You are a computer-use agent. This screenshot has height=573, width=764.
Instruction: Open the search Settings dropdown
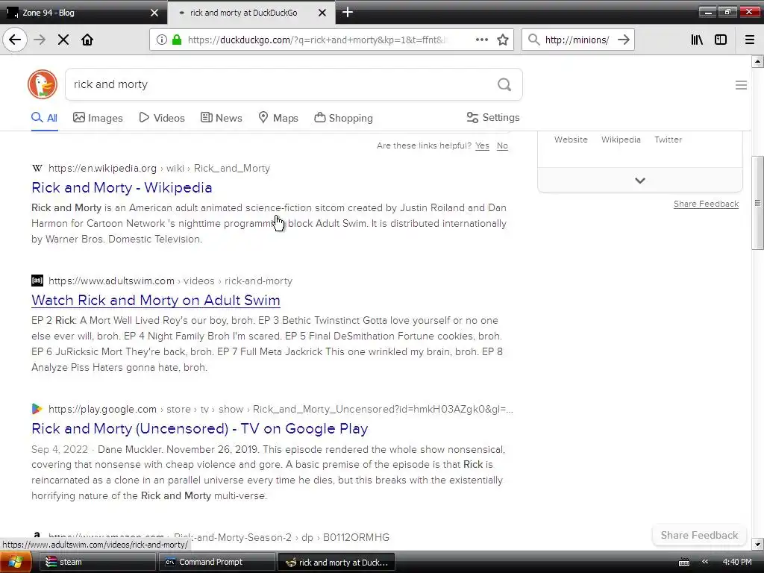493,117
